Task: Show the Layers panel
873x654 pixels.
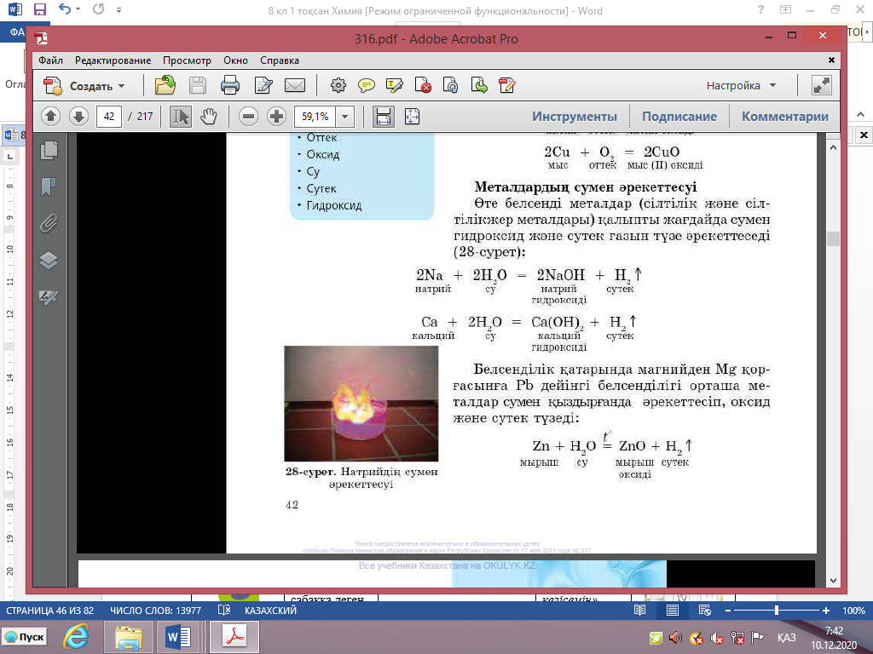Action: [49, 261]
